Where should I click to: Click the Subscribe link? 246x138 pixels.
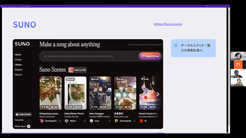point(19,120)
